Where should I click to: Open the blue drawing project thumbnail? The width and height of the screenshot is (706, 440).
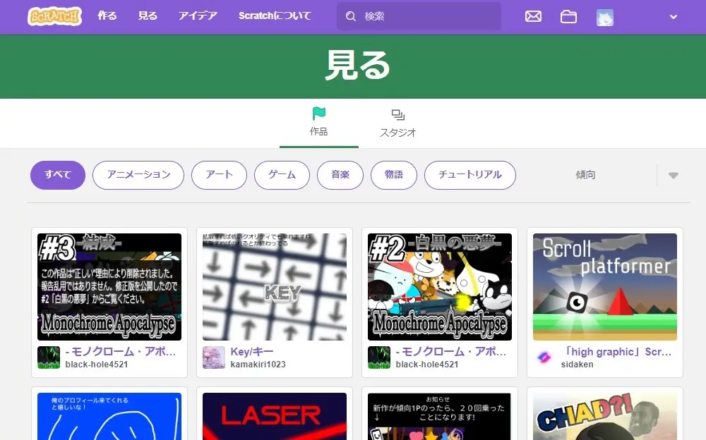(109, 416)
